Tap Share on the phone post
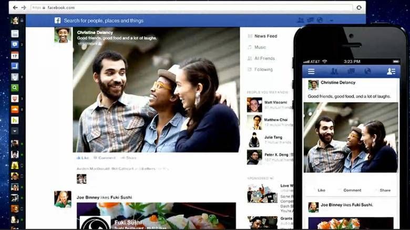 tap(385, 190)
